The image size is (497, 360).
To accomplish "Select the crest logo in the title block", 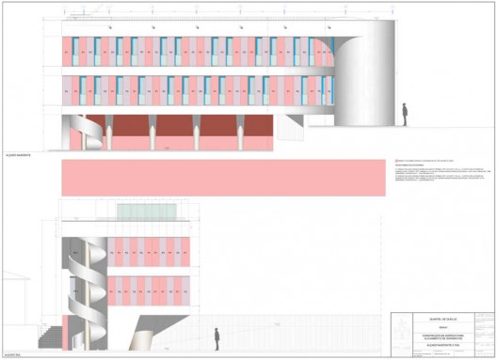I will click(402, 334).
